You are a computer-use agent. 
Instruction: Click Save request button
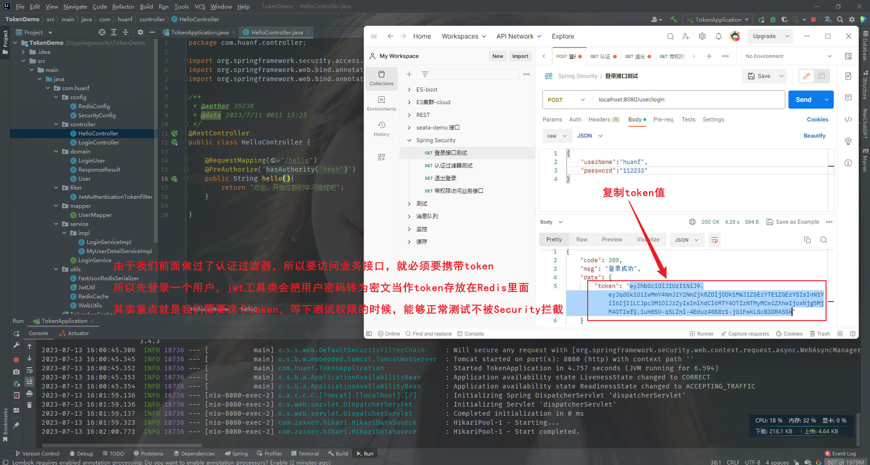tap(759, 76)
